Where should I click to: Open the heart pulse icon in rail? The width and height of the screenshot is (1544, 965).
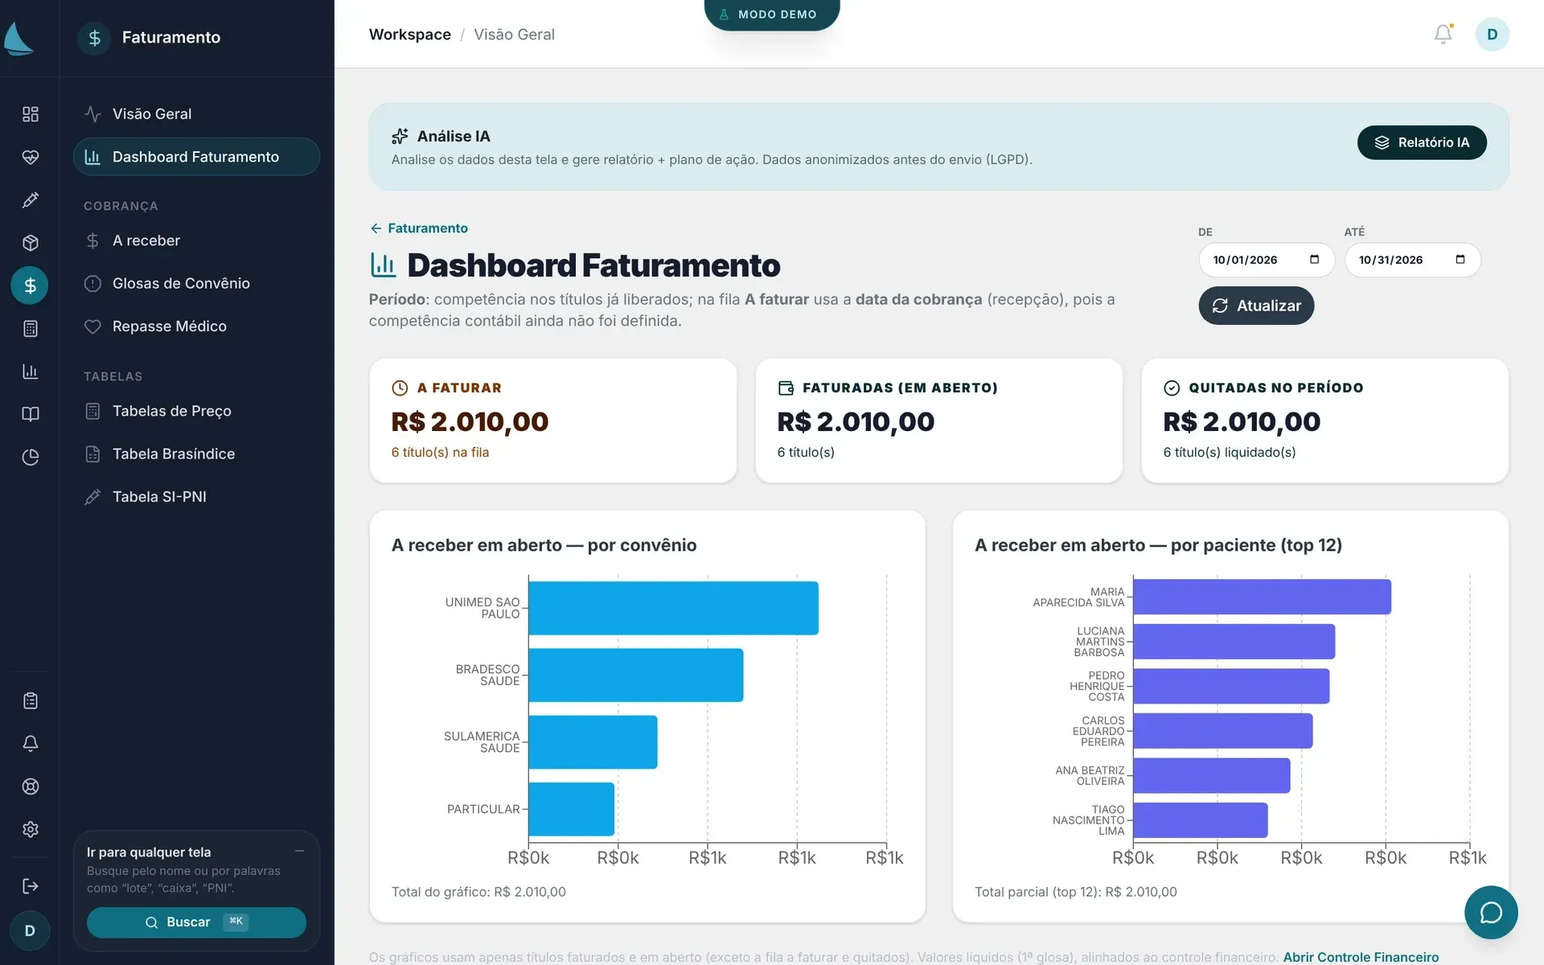[30, 157]
